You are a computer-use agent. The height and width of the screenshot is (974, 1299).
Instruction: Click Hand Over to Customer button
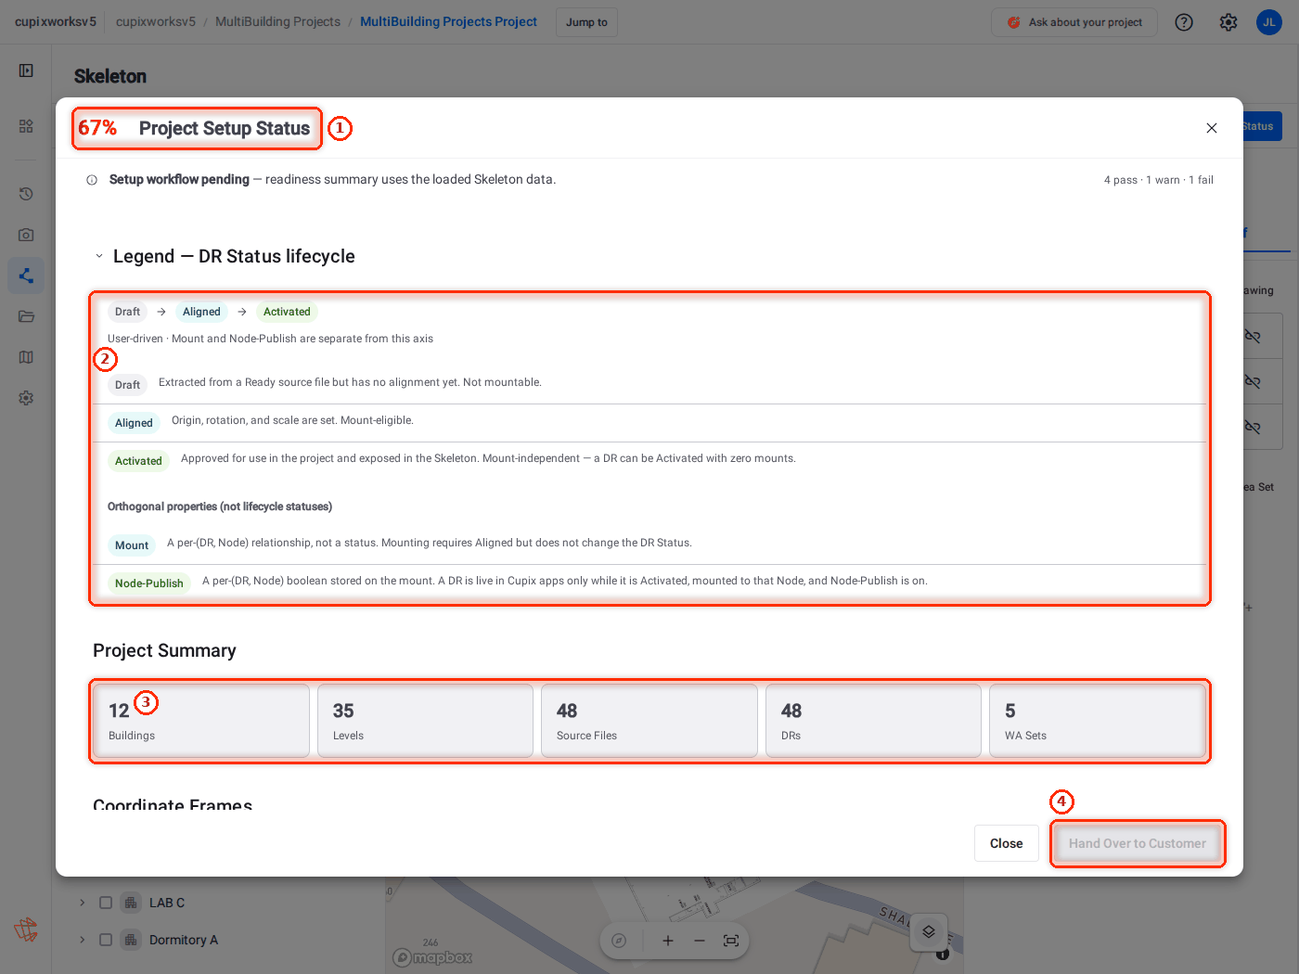pos(1138,843)
